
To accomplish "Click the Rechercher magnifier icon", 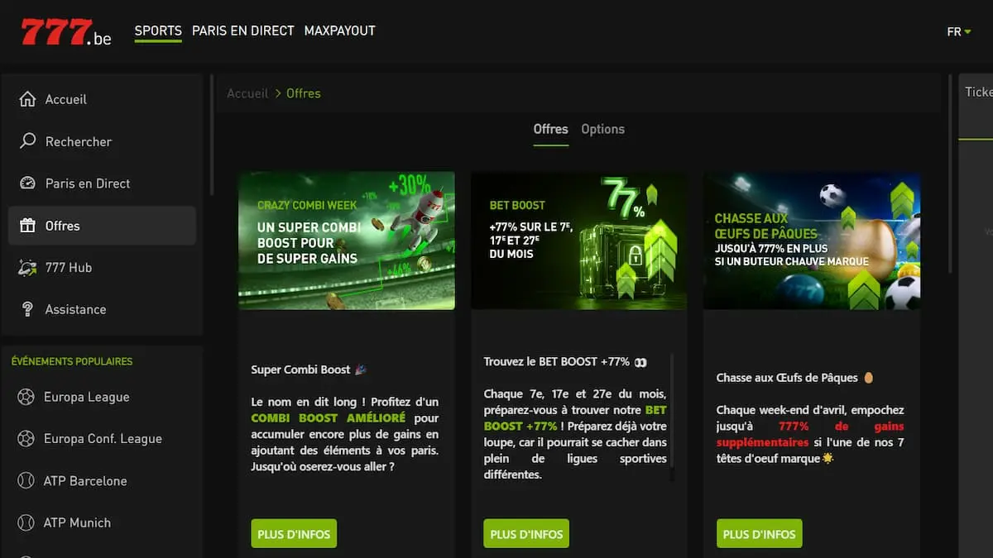I will pos(27,141).
